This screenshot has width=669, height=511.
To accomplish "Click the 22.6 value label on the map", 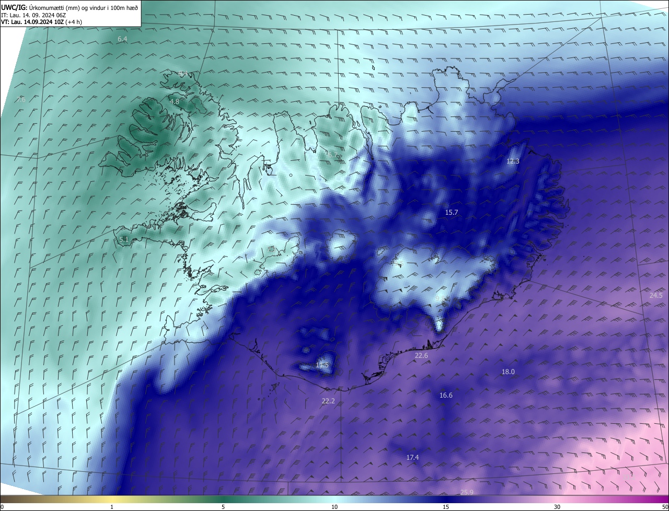I will click(x=421, y=355).
